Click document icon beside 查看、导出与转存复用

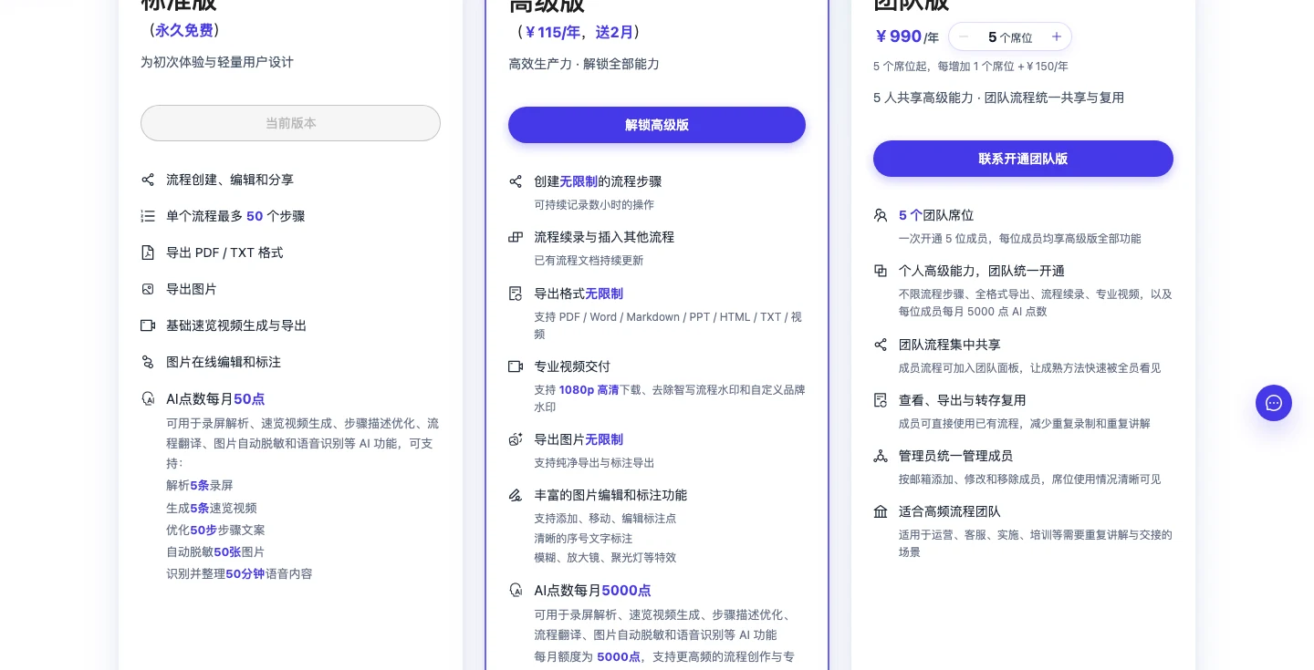pos(881,400)
